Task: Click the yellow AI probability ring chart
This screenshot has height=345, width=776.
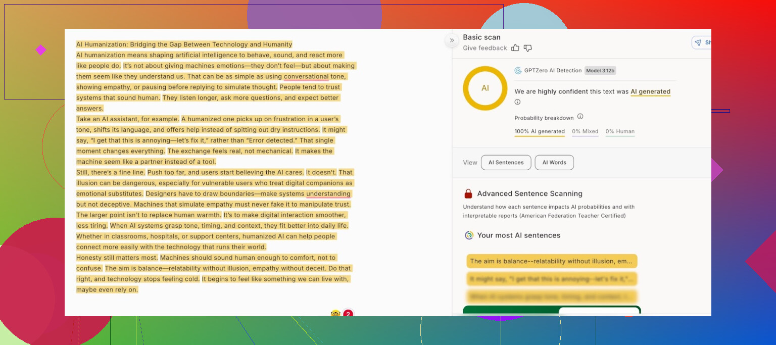Action: point(485,88)
